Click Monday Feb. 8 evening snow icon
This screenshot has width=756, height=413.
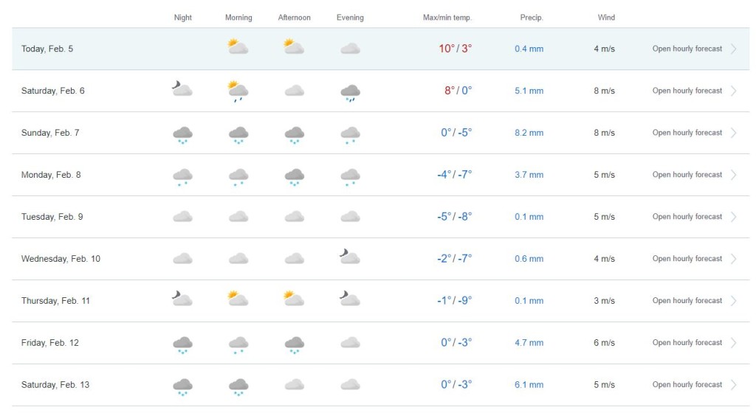point(350,176)
